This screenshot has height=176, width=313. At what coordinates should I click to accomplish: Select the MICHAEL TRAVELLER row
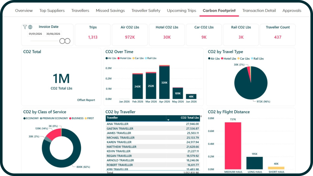click(x=153, y=138)
